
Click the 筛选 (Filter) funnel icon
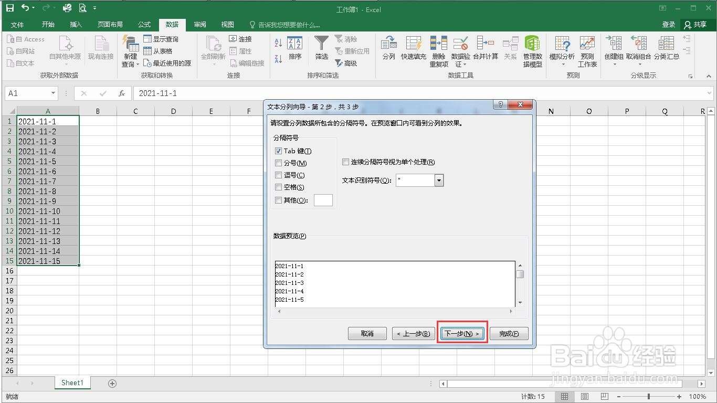point(321,47)
